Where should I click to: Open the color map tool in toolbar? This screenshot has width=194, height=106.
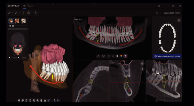36,13
